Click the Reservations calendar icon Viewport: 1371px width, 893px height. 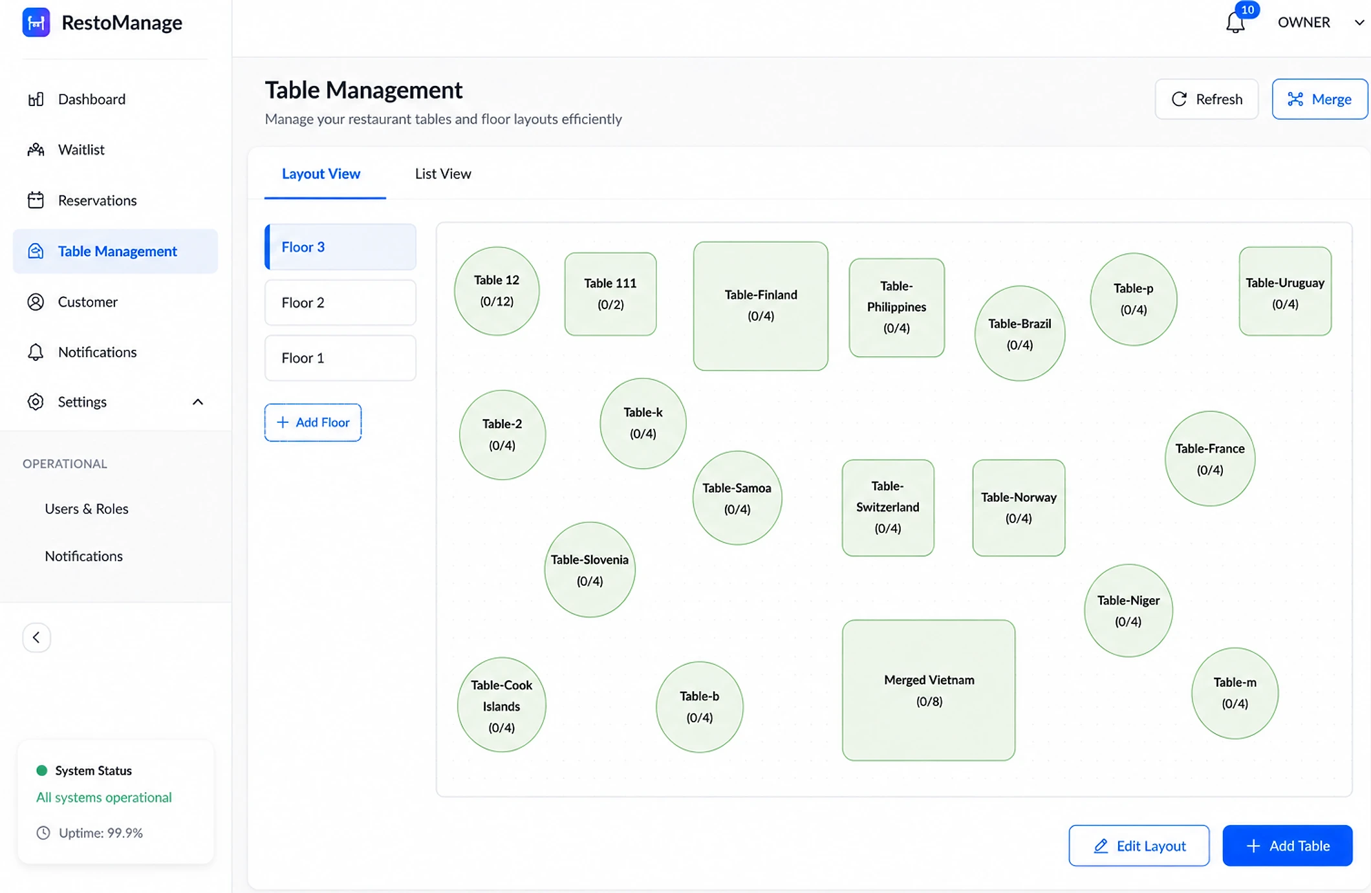point(36,200)
